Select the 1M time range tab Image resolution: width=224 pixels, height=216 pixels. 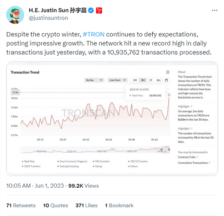click(x=135, y=80)
